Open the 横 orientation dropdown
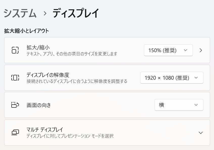 179,105
